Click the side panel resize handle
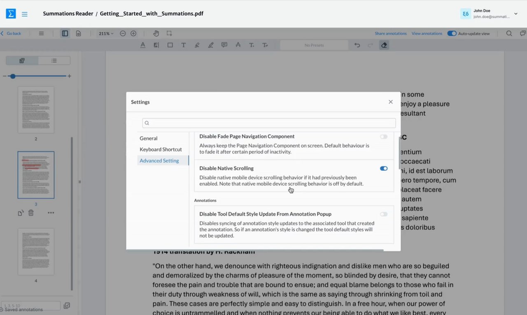 [x=80, y=182]
